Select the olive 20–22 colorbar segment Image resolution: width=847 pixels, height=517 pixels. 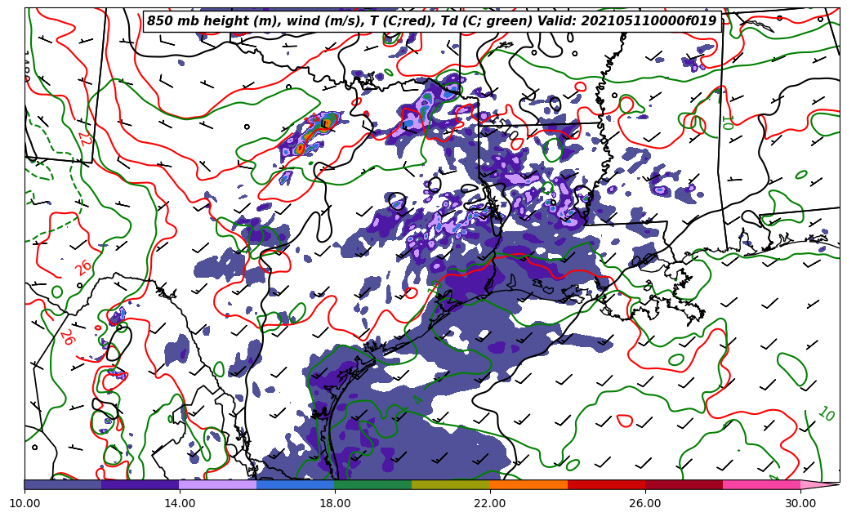pos(451,484)
